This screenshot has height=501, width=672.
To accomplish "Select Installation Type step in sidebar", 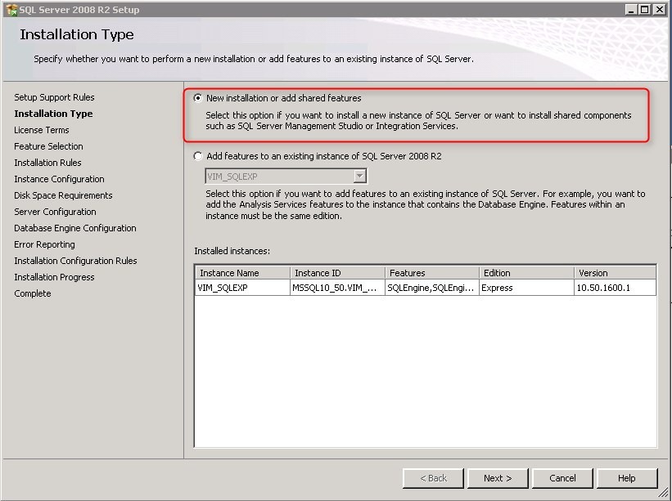I will [x=53, y=114].
